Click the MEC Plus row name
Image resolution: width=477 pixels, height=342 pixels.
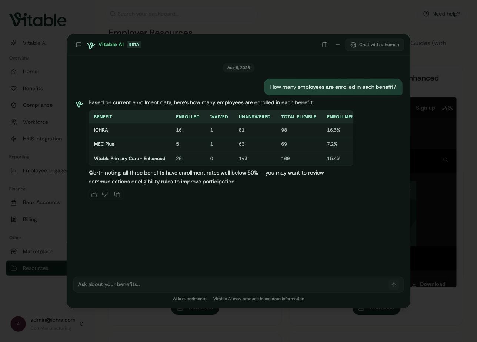click(104, 144)
